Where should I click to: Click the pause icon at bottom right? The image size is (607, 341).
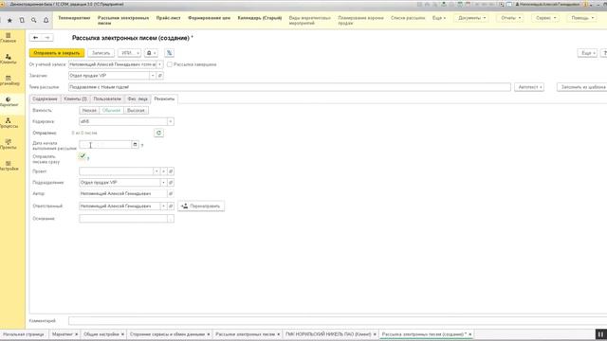coord(600,334)
